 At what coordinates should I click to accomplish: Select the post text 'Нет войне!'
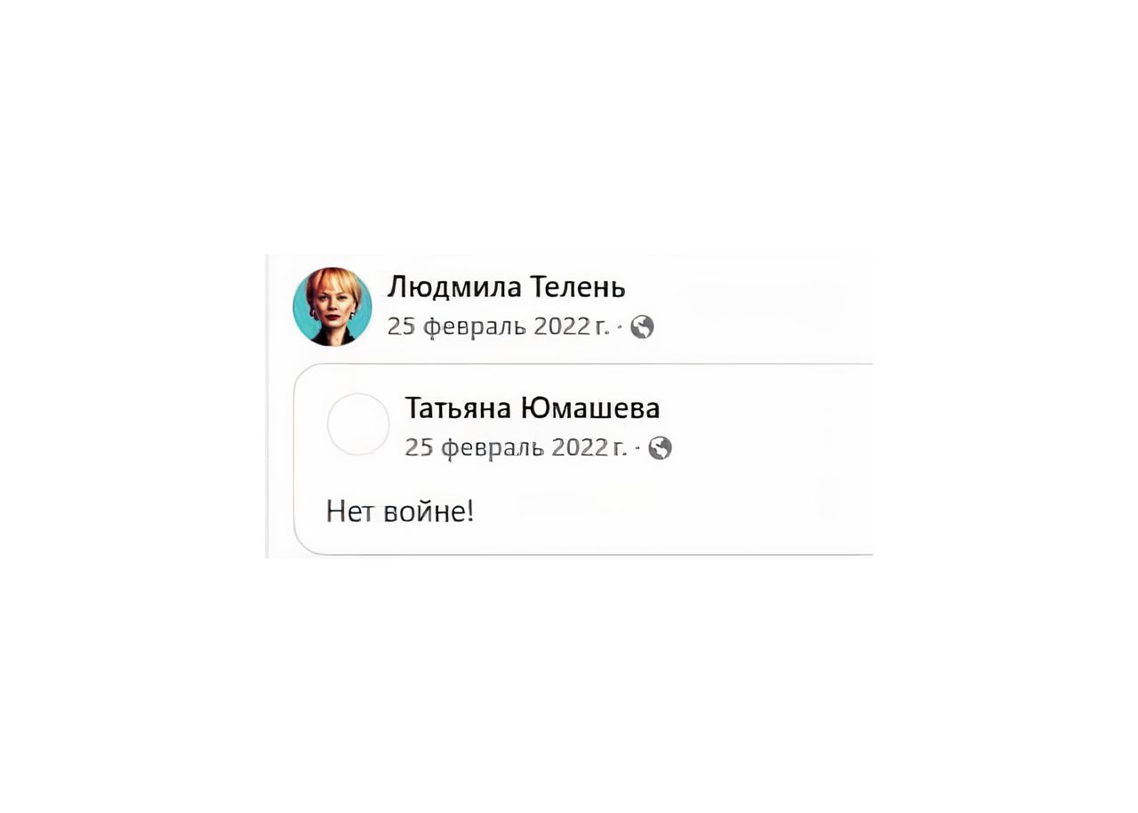tap(400, 511)
